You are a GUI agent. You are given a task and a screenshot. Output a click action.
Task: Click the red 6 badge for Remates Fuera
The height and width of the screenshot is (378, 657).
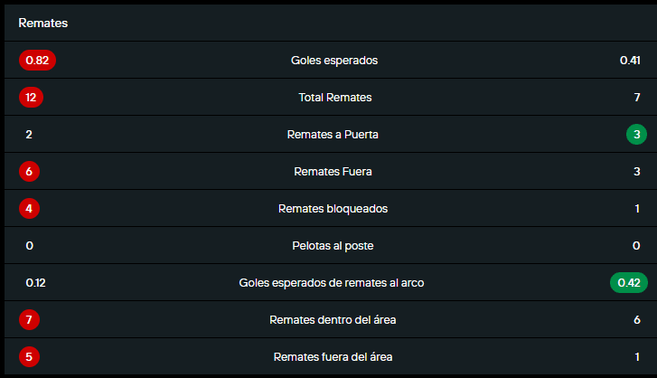(x=30, y=172)
